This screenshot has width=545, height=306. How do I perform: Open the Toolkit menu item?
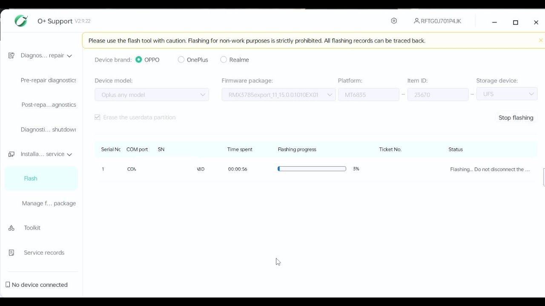pos(32,228)
